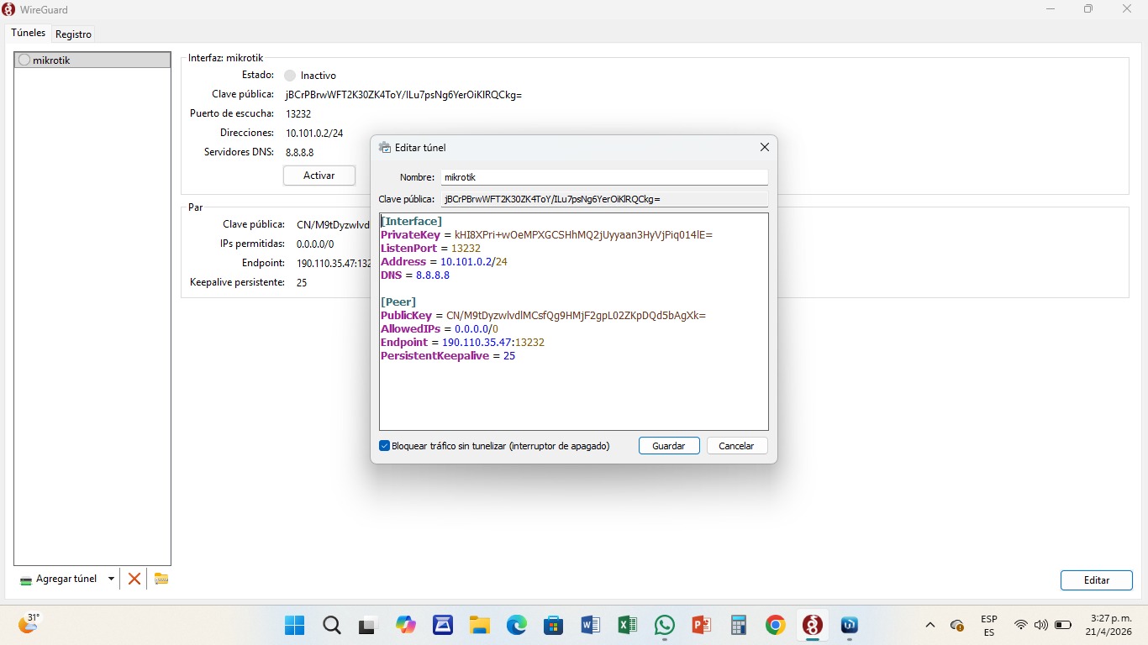The image size is (1148, 645).
Task: Click the ListenPort line in the editor
Action: tap(430, 249)
